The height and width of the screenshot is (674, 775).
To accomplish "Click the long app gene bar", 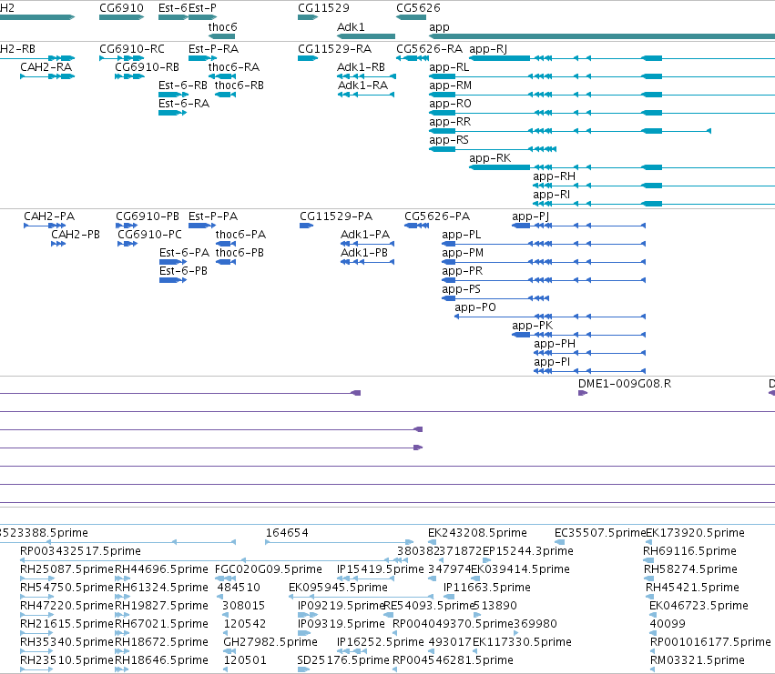I will click(602, 36).
